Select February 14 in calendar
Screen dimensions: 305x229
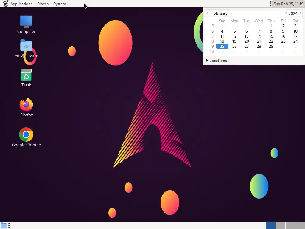point(259,36)
